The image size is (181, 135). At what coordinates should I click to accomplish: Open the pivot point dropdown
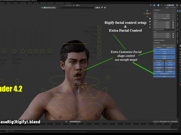click(x=74, y=5)
